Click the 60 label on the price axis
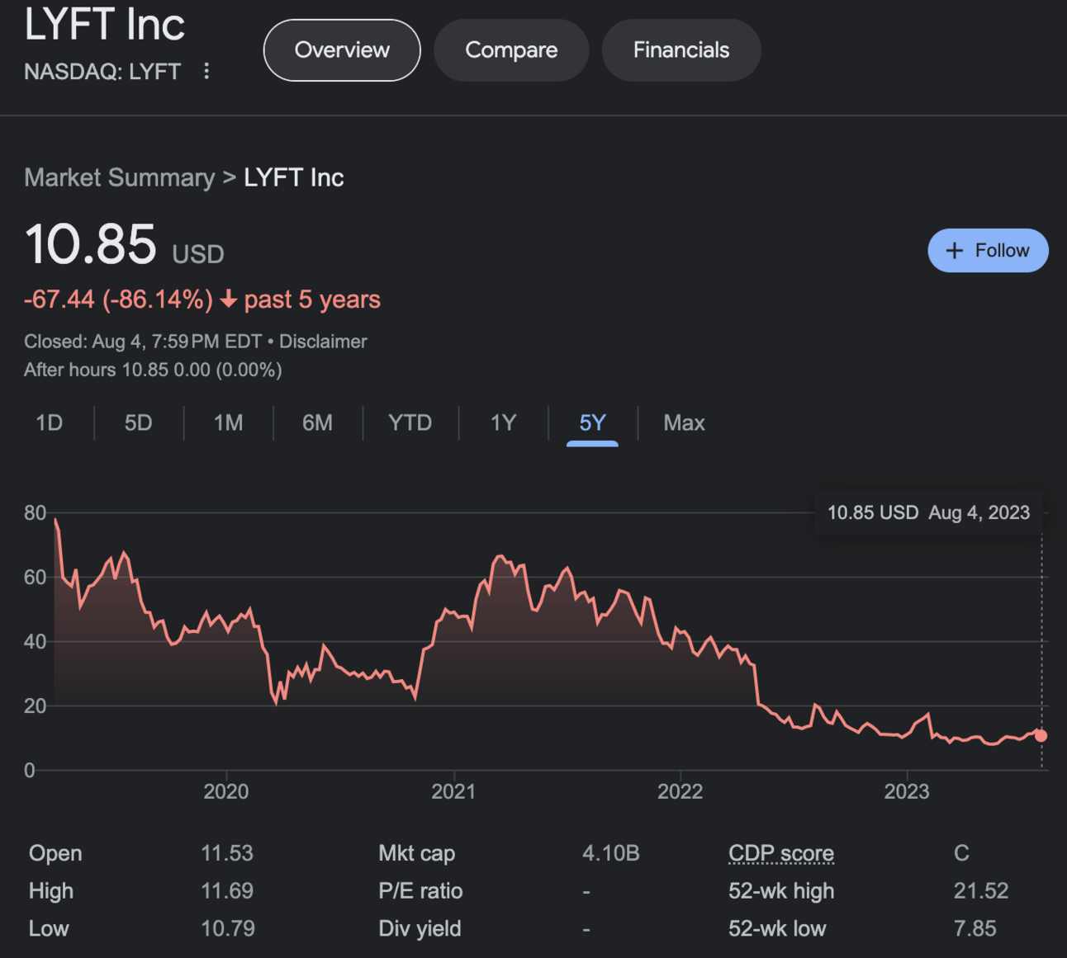The height and width of the screenshot is (958, 1067). coord(36,577)
